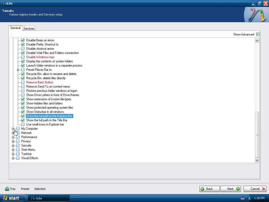Select Launch folder windows in a separate process
The image size is (269, 202).
[x=54, y=65]
